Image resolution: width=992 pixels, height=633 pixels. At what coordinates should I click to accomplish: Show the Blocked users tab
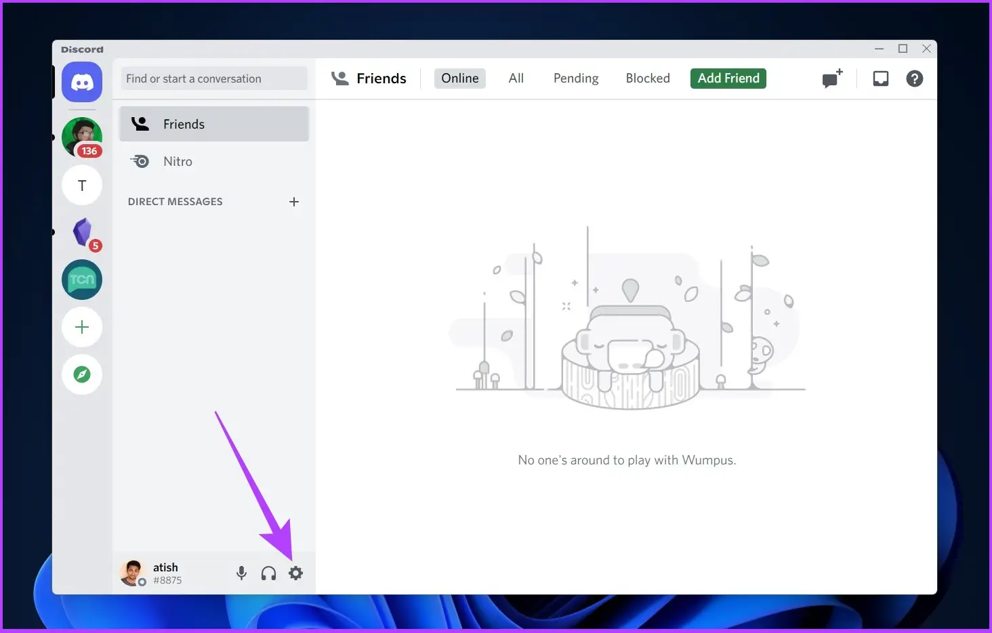(x=647, y=79)
